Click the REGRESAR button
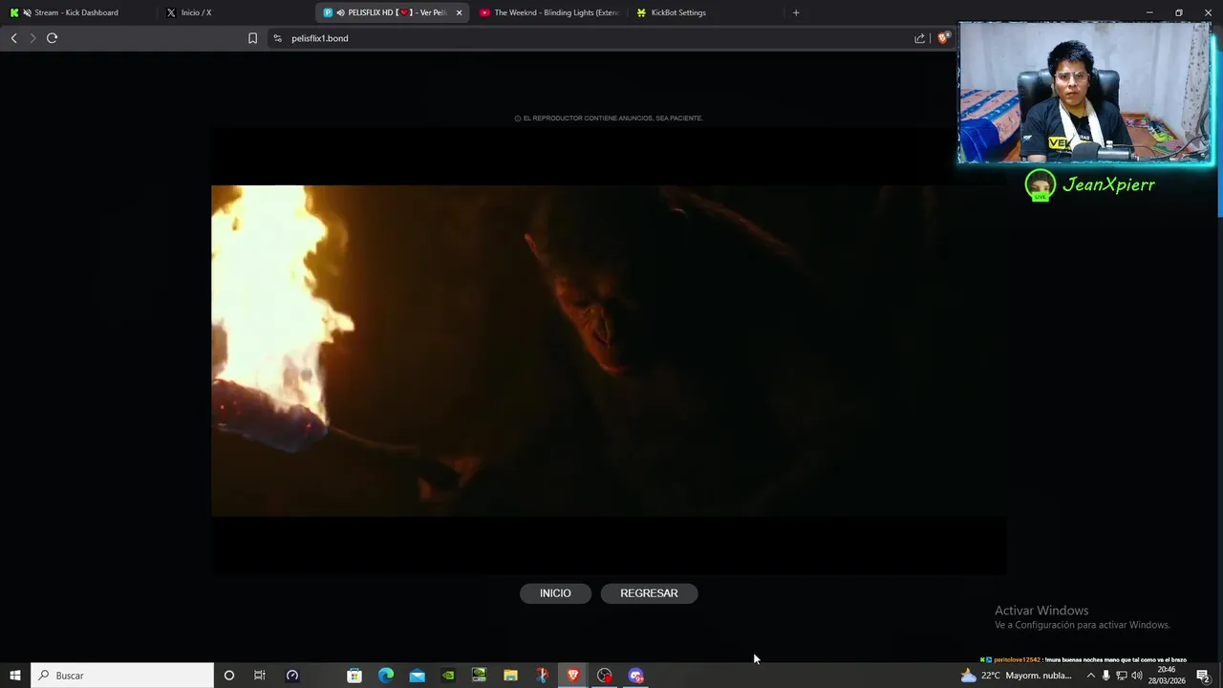 (x=649, y=593)
